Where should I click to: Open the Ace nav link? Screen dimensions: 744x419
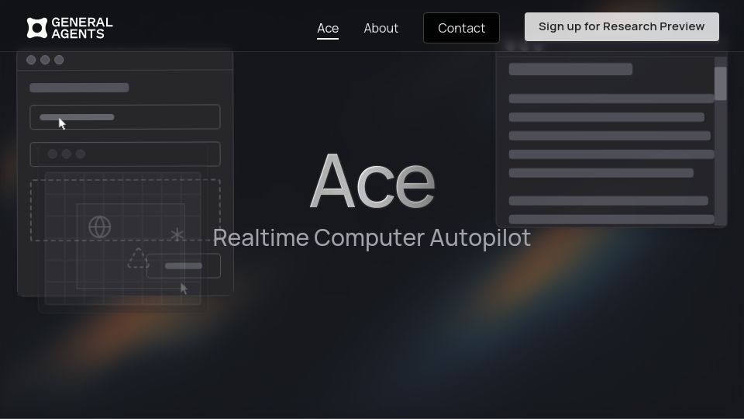tap(328, 29)
